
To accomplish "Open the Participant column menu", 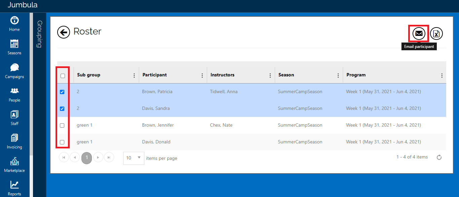I will pos(202,76).
